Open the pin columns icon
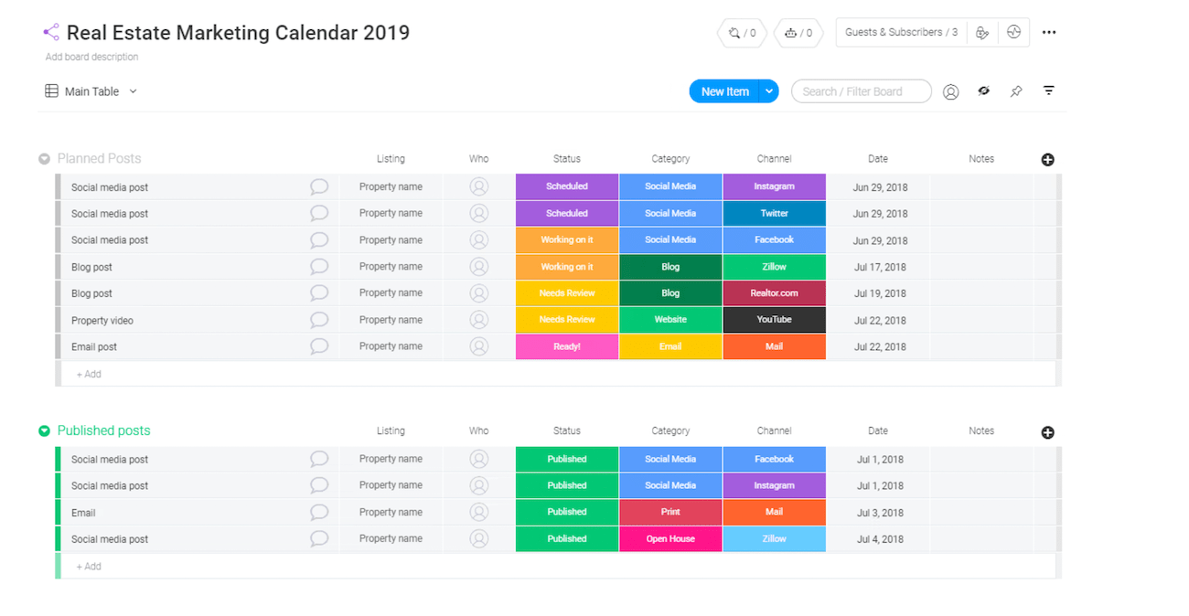Image resolution: width=1189 pixels, height=616 pixels. pyautogui.click(x=1016, y=91)
